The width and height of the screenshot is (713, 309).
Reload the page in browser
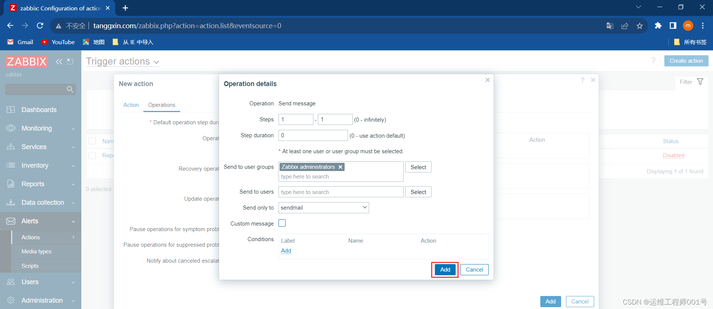click(40, 26)
